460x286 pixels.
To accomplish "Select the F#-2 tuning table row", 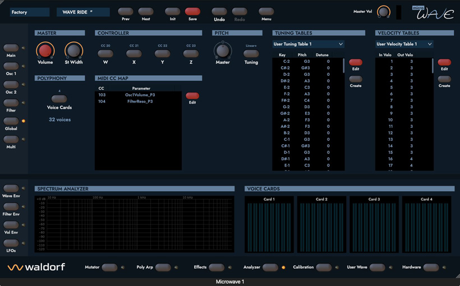I will pos(307,100).
